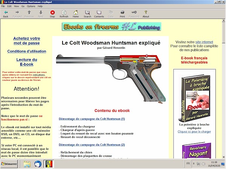The height and width of the screenshot is (169, 226).
Task: Show hidden tray icons arrow
Action: (x=194, y=164)
